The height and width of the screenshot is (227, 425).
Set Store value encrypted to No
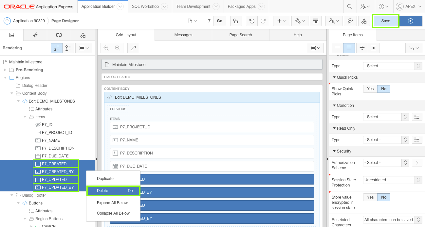point(384,197)
